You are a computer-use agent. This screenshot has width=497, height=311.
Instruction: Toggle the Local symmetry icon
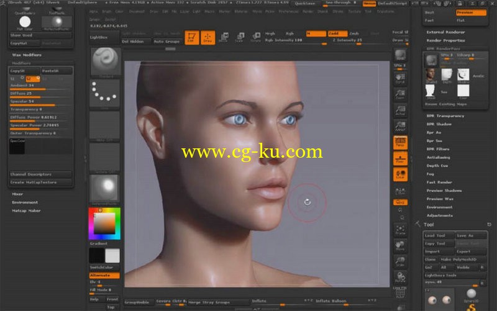[400, 174]
